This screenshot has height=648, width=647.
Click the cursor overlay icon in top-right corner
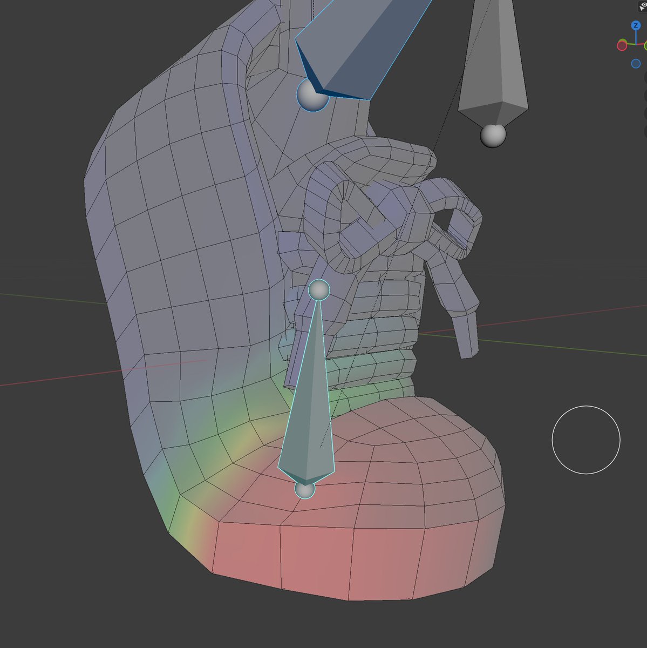click(642, 8)
